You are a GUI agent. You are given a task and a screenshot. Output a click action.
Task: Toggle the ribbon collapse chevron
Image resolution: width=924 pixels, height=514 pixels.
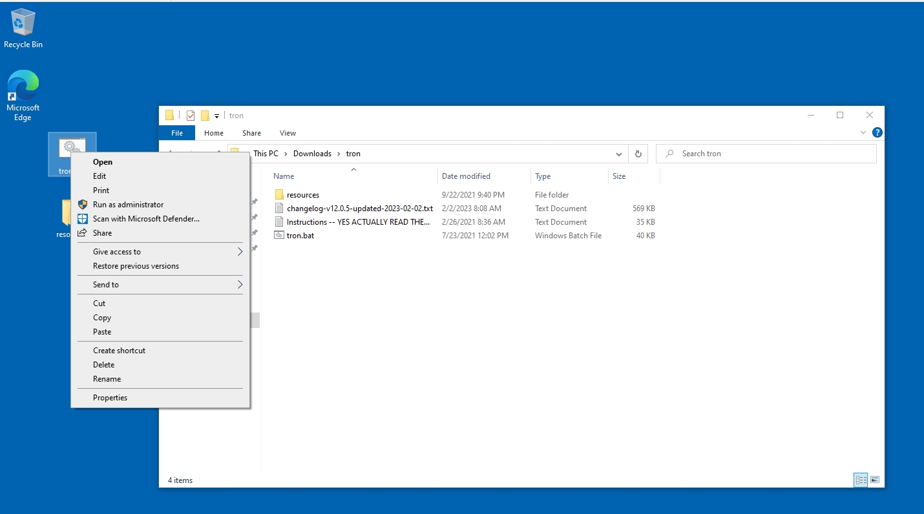pos(863,132)
